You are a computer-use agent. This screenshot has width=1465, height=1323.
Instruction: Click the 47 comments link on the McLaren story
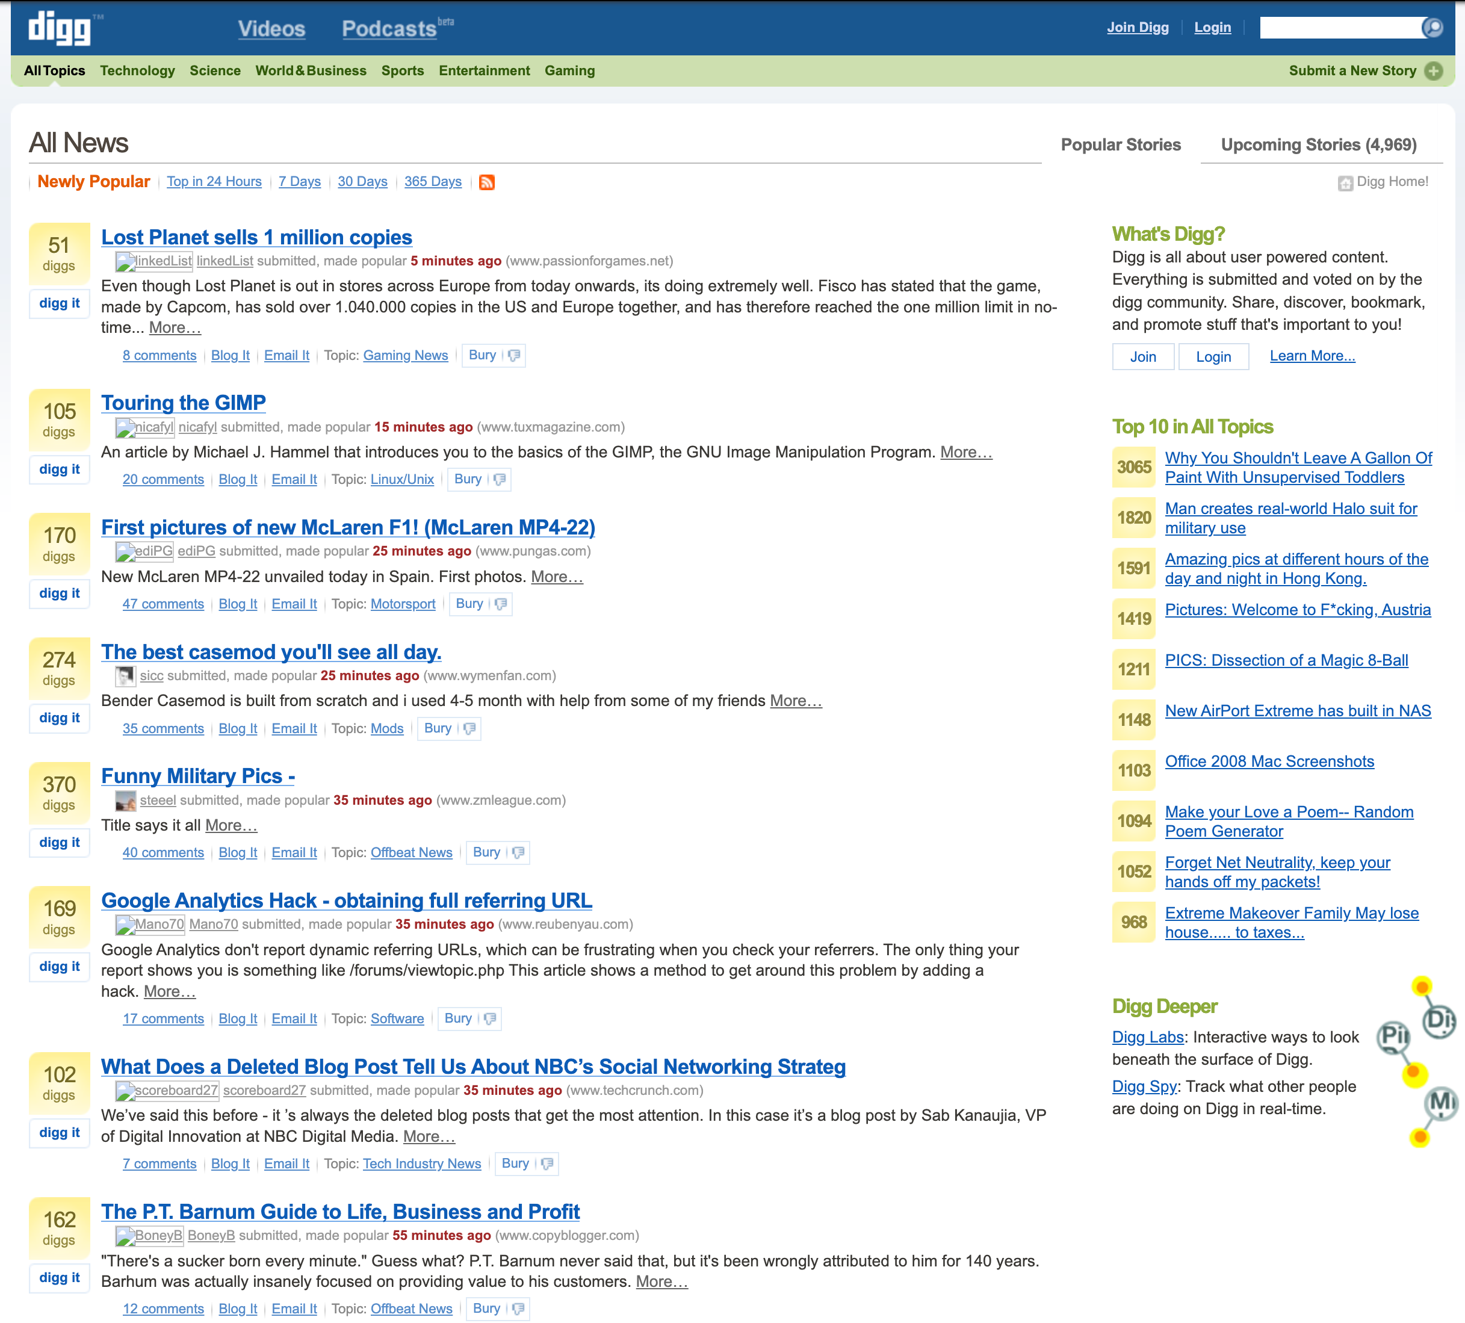pos(163,604)
